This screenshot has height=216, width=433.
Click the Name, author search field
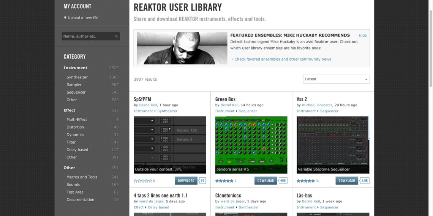(x=87, y=36)
